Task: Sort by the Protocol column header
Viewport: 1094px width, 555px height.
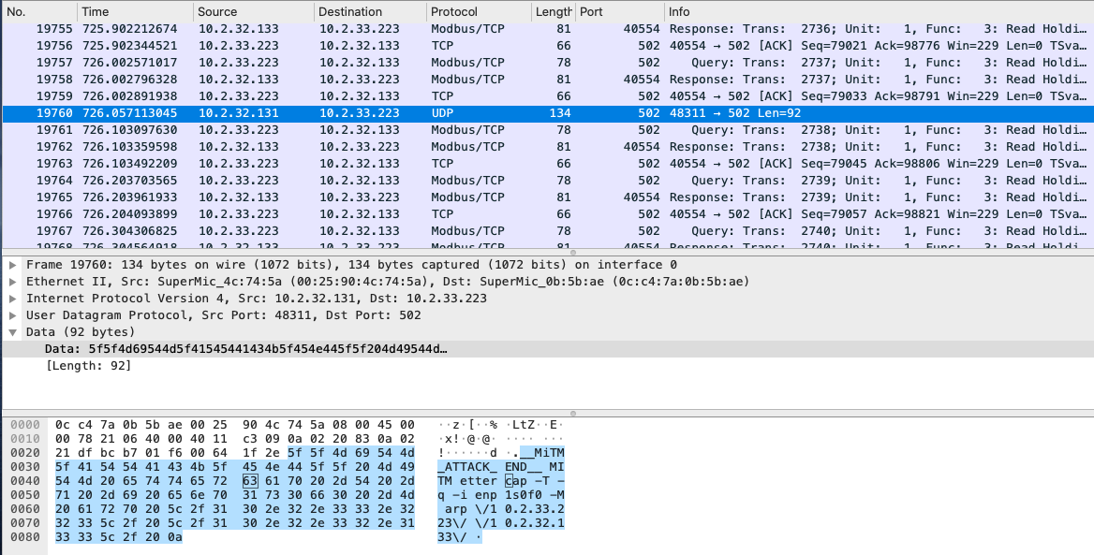Action: point(479,12)
